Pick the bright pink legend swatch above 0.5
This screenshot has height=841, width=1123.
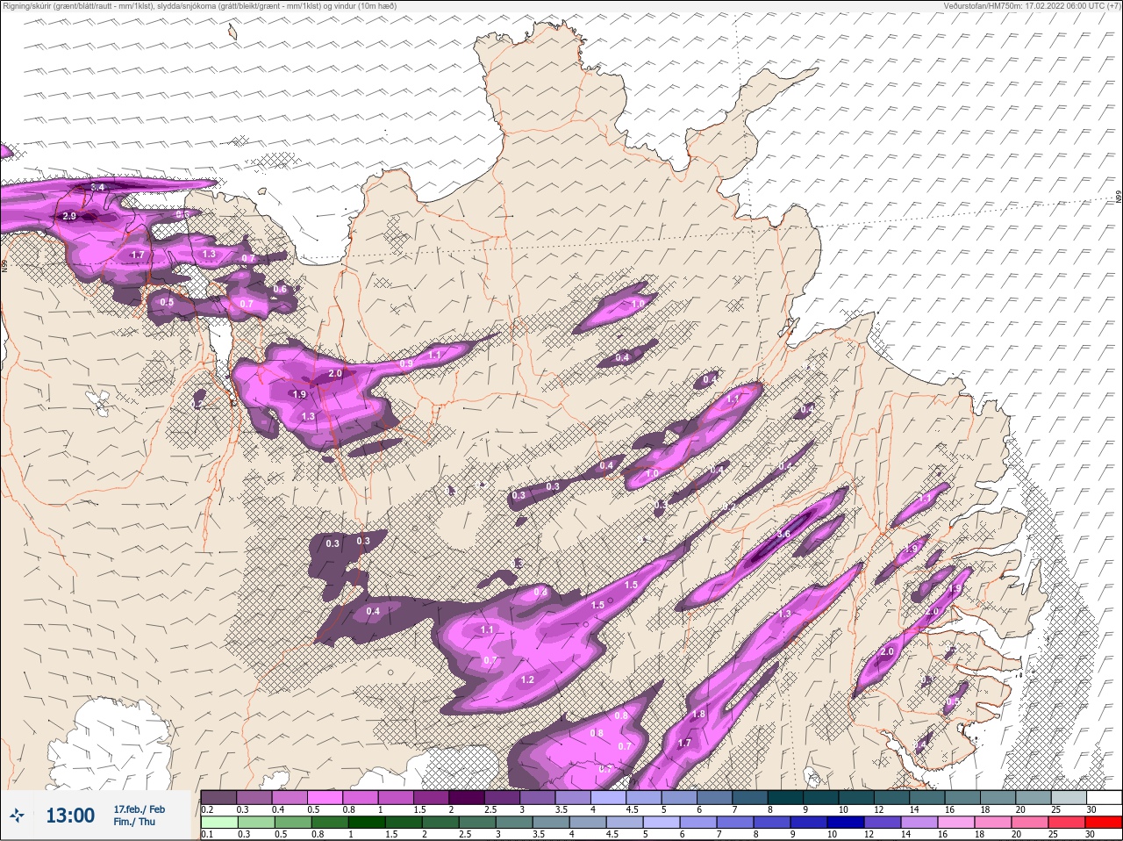click(x=325, y=797)
